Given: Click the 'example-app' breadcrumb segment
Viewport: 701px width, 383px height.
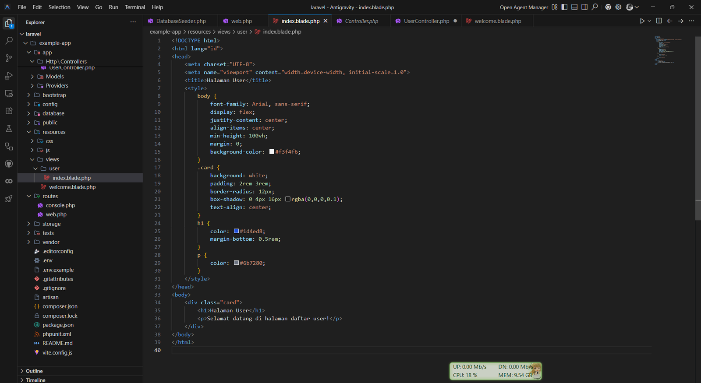Looking at the screenshot, I should [x=165, y=32].
